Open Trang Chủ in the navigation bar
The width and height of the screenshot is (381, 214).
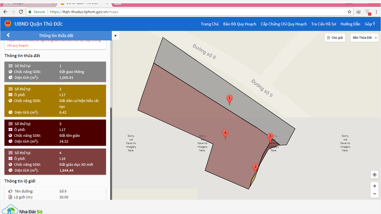tap(210, 24)
